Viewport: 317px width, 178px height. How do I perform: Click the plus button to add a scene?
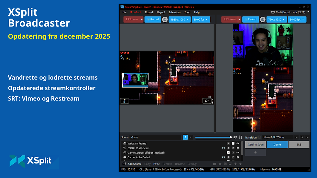(x=255, y=152)
